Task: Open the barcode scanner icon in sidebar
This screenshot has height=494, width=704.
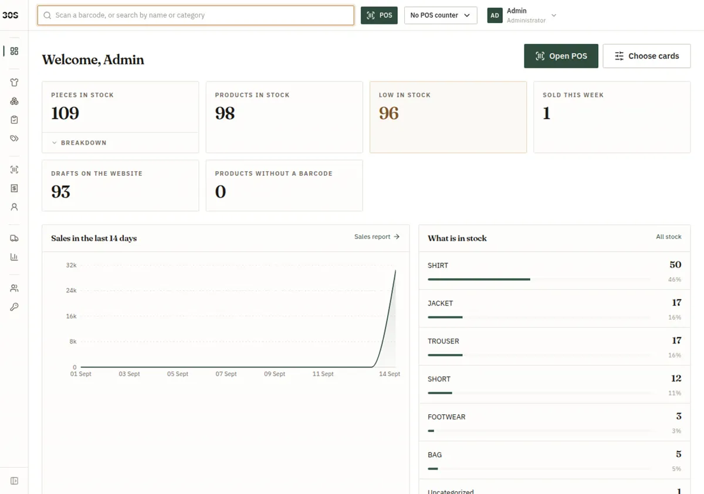Action: (14, 170)
